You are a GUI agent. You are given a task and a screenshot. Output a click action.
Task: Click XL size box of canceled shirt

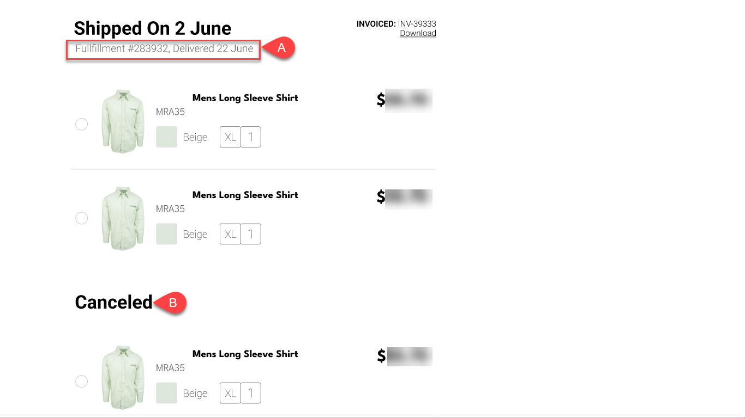point(230,393)
